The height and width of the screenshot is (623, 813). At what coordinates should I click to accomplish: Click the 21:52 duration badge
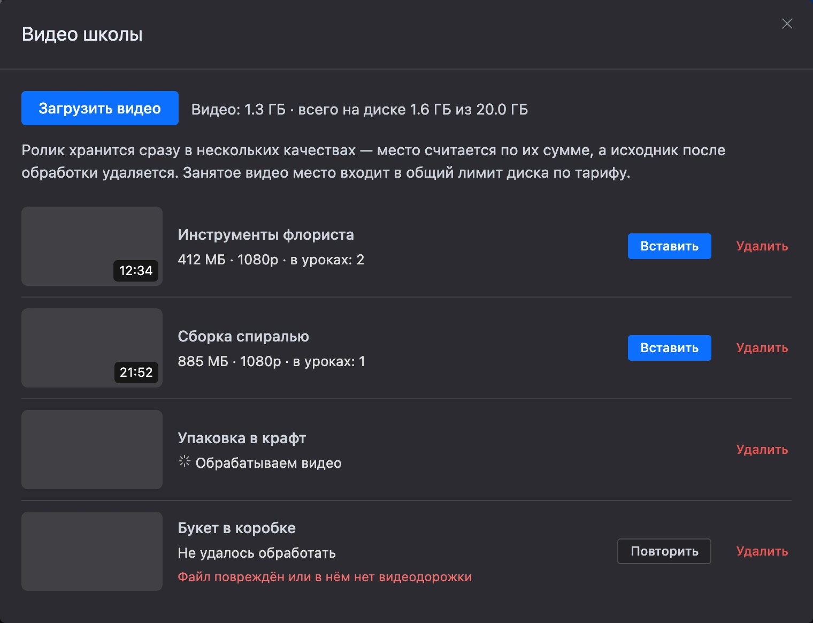136,373
